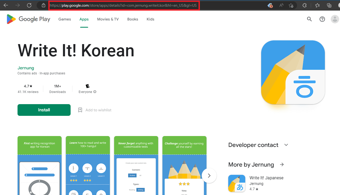The width and height of the screenshot is (340, 195).
Task: Open the Write It! Japanese title link
Action: [266, 178]
